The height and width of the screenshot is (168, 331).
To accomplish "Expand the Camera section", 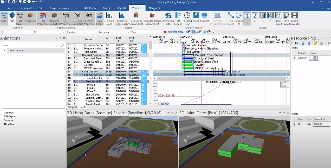I will coord(2,120).
